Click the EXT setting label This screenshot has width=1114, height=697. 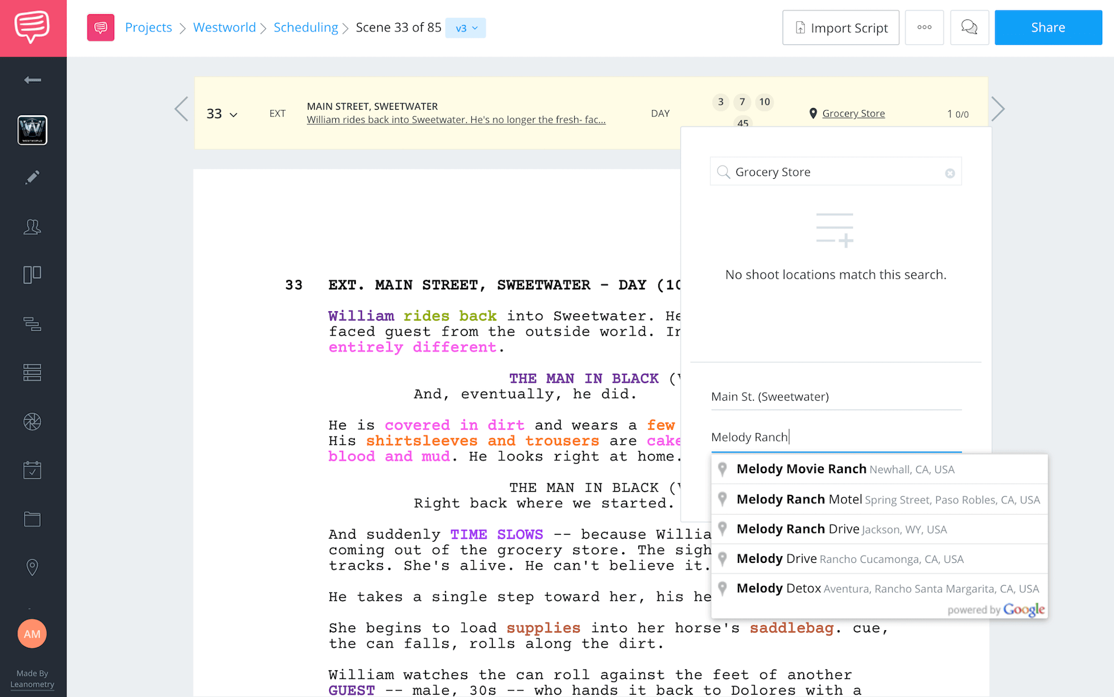tap(277, 114)
